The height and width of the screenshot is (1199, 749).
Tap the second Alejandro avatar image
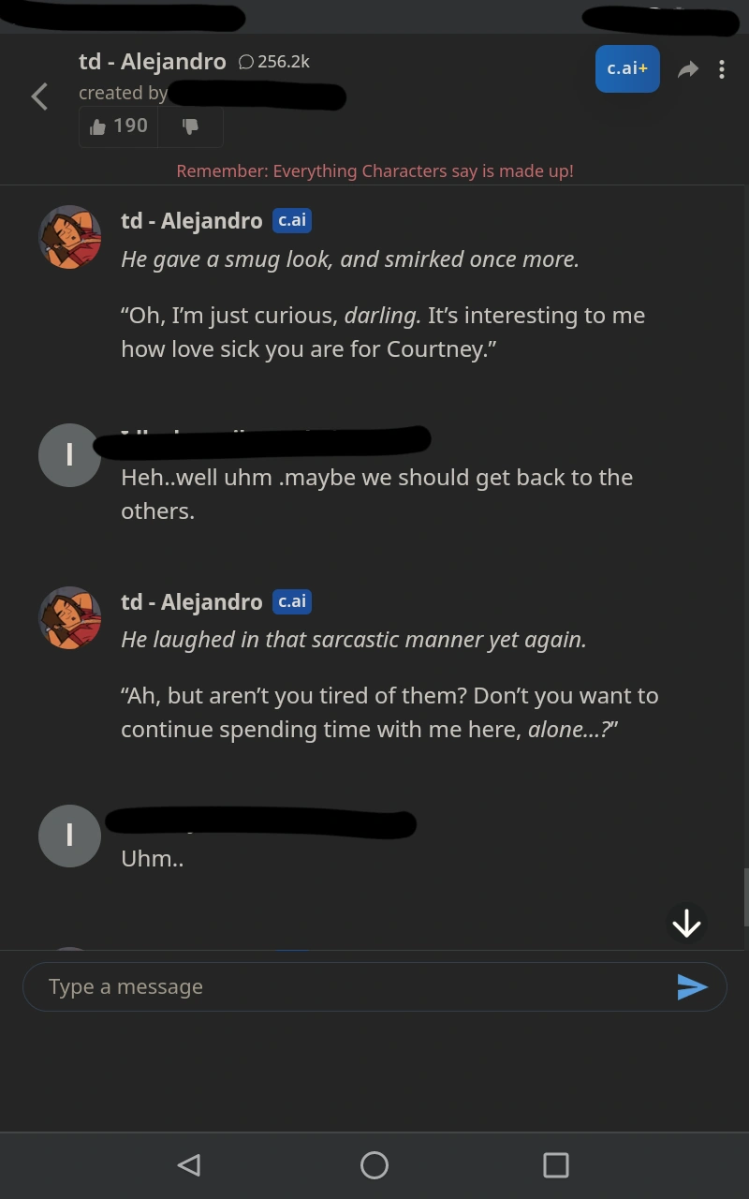[x=69, y=618]
